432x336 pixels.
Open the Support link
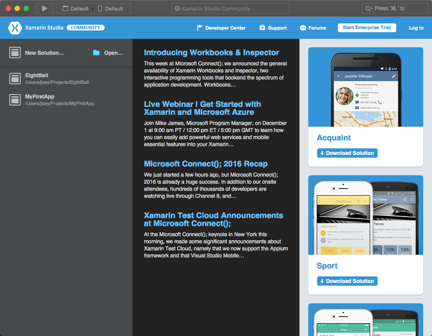click(x=273, y=28)
